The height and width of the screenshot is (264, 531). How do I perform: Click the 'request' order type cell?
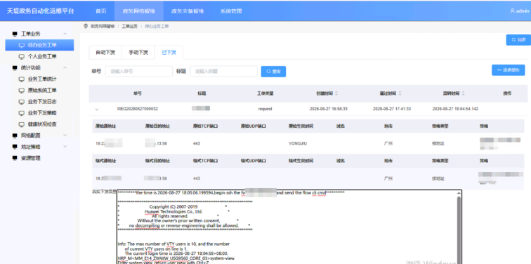(x=265, y=109)
